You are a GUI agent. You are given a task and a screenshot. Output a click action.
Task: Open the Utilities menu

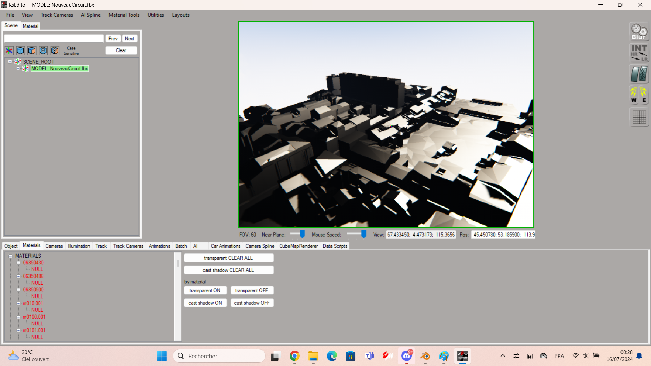tap(156, 15)
